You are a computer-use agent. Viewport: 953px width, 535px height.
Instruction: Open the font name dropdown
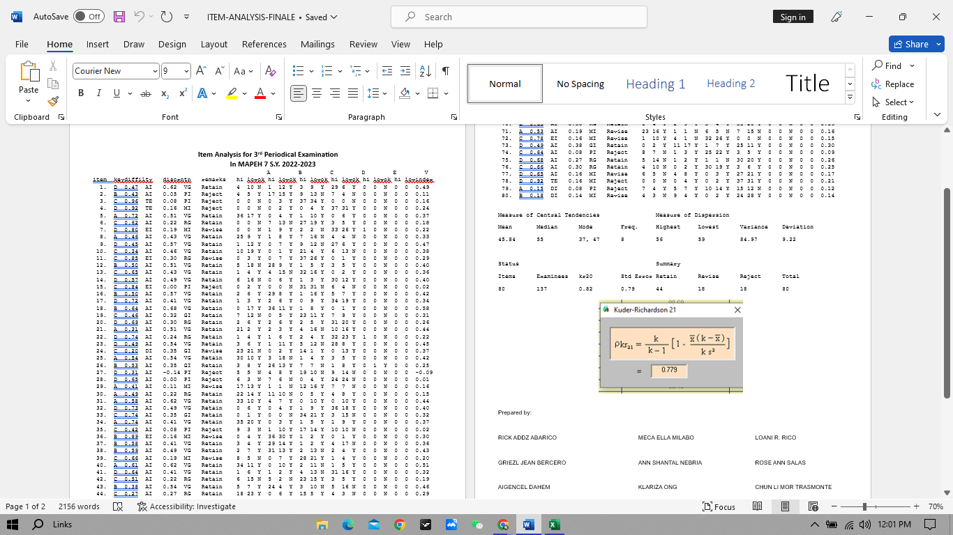[155, 71]
